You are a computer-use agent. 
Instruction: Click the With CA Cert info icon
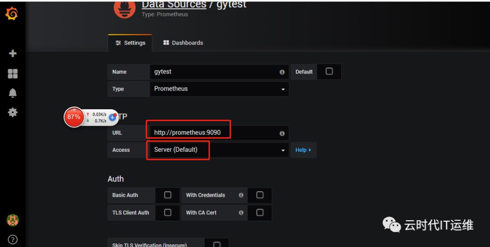click(241, 213)
